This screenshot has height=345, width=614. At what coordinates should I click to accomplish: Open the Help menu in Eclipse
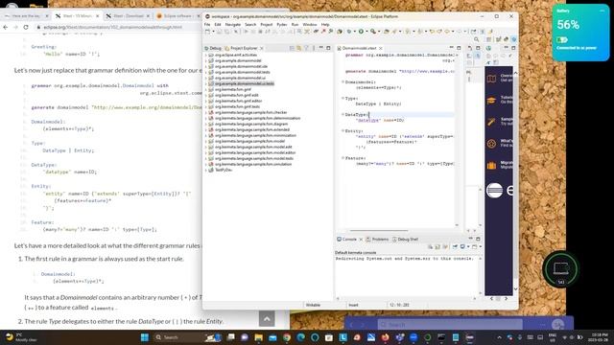pos(325,24)
